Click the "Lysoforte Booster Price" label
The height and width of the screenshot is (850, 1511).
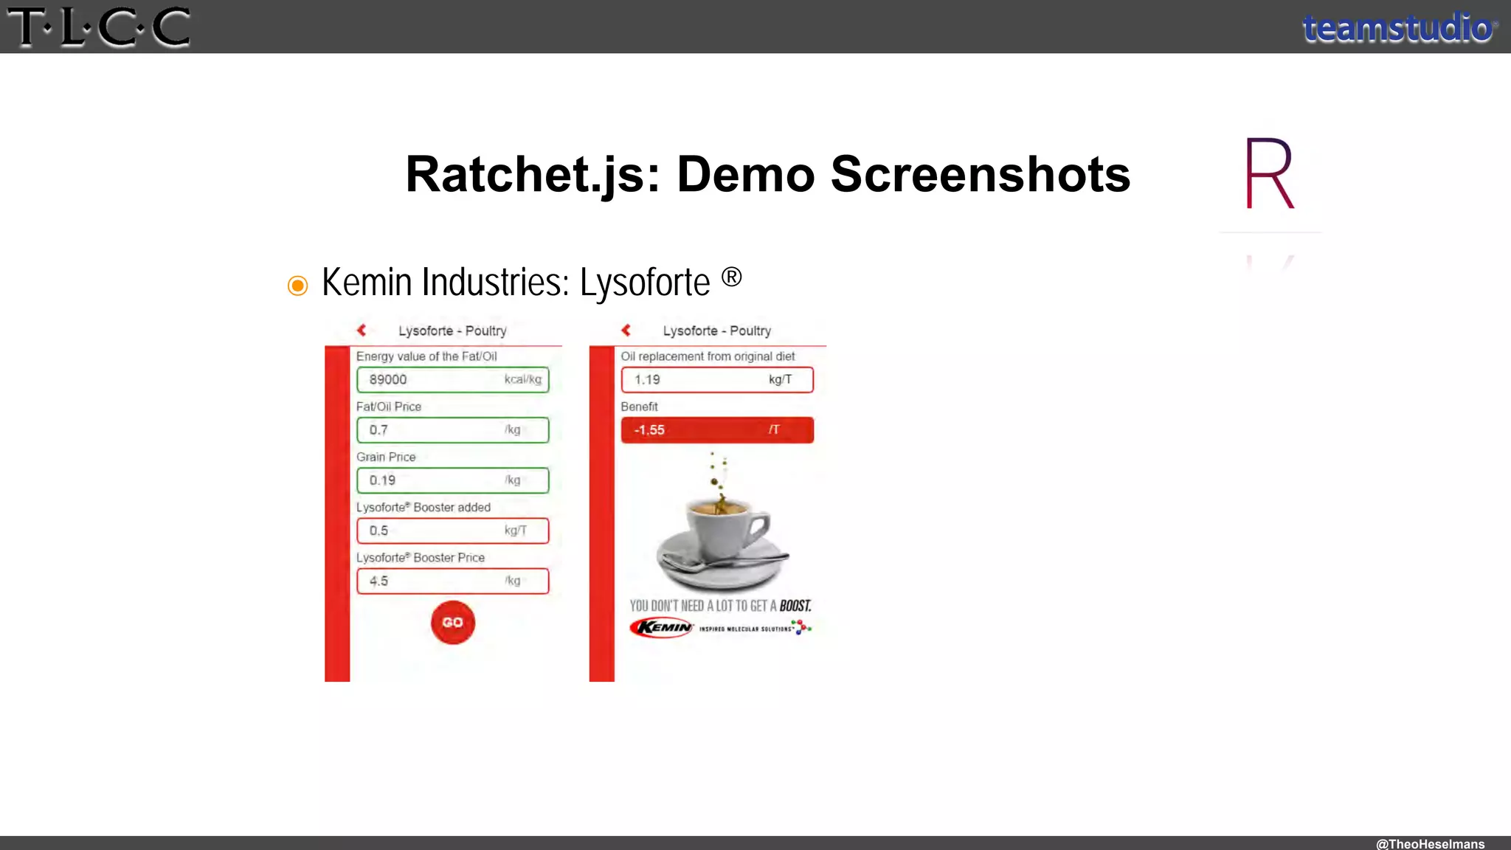click(x=421, y=557)
